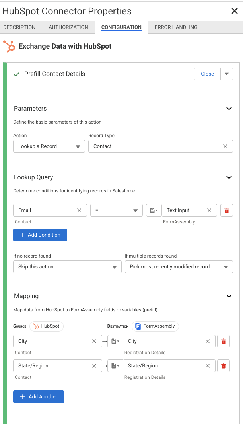Image resolution: width=243 pixels, height=427 pixels.
Task: Open the comparison operator dropdown
Action: 116,210
